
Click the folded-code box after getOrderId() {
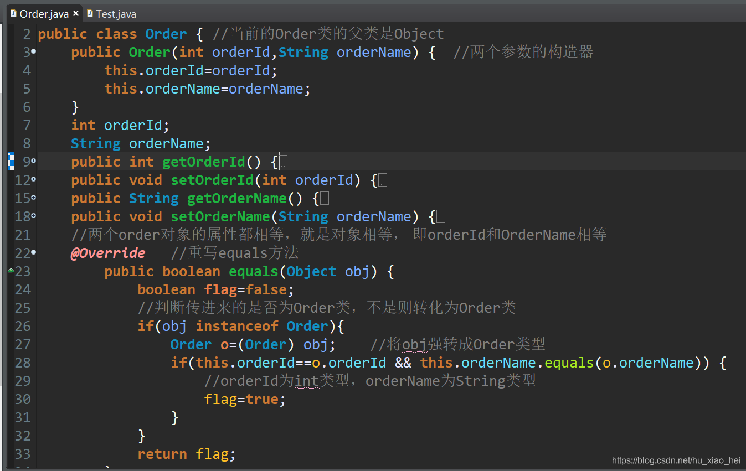pos(283,162)
